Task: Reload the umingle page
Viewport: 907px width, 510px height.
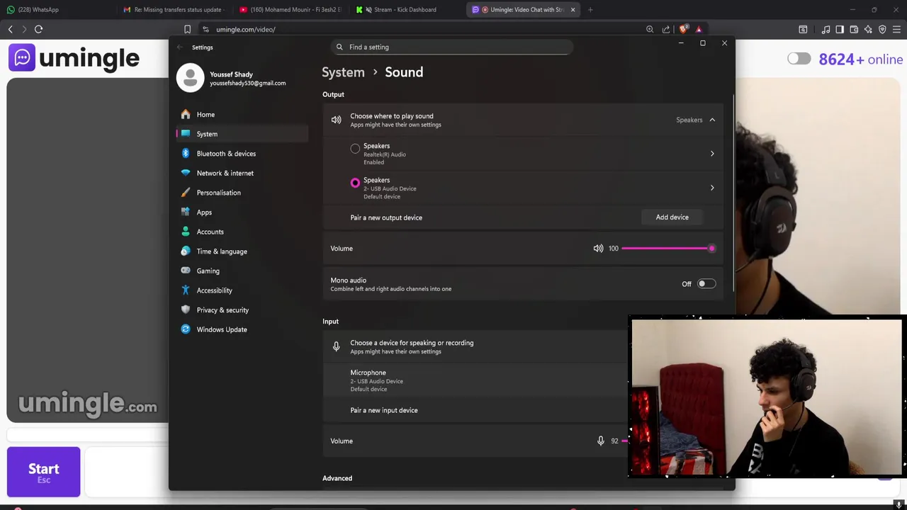Action: [39, 29]
